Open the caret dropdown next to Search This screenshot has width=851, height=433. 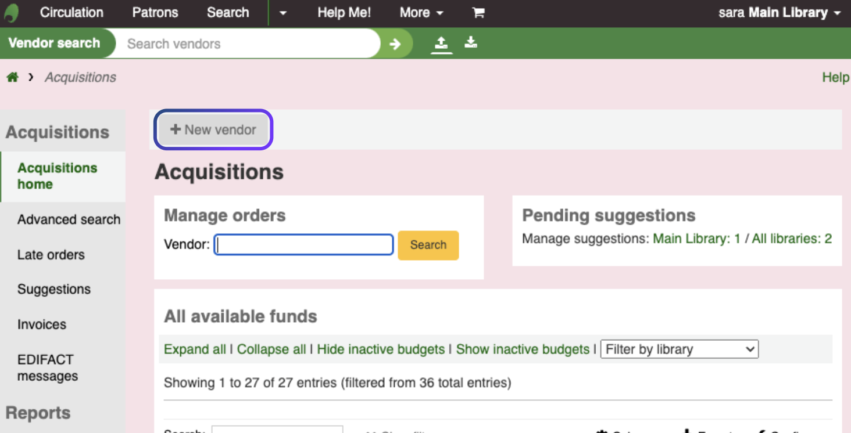click(283, 13)
